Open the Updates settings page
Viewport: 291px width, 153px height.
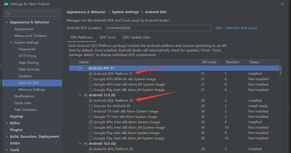25,76
